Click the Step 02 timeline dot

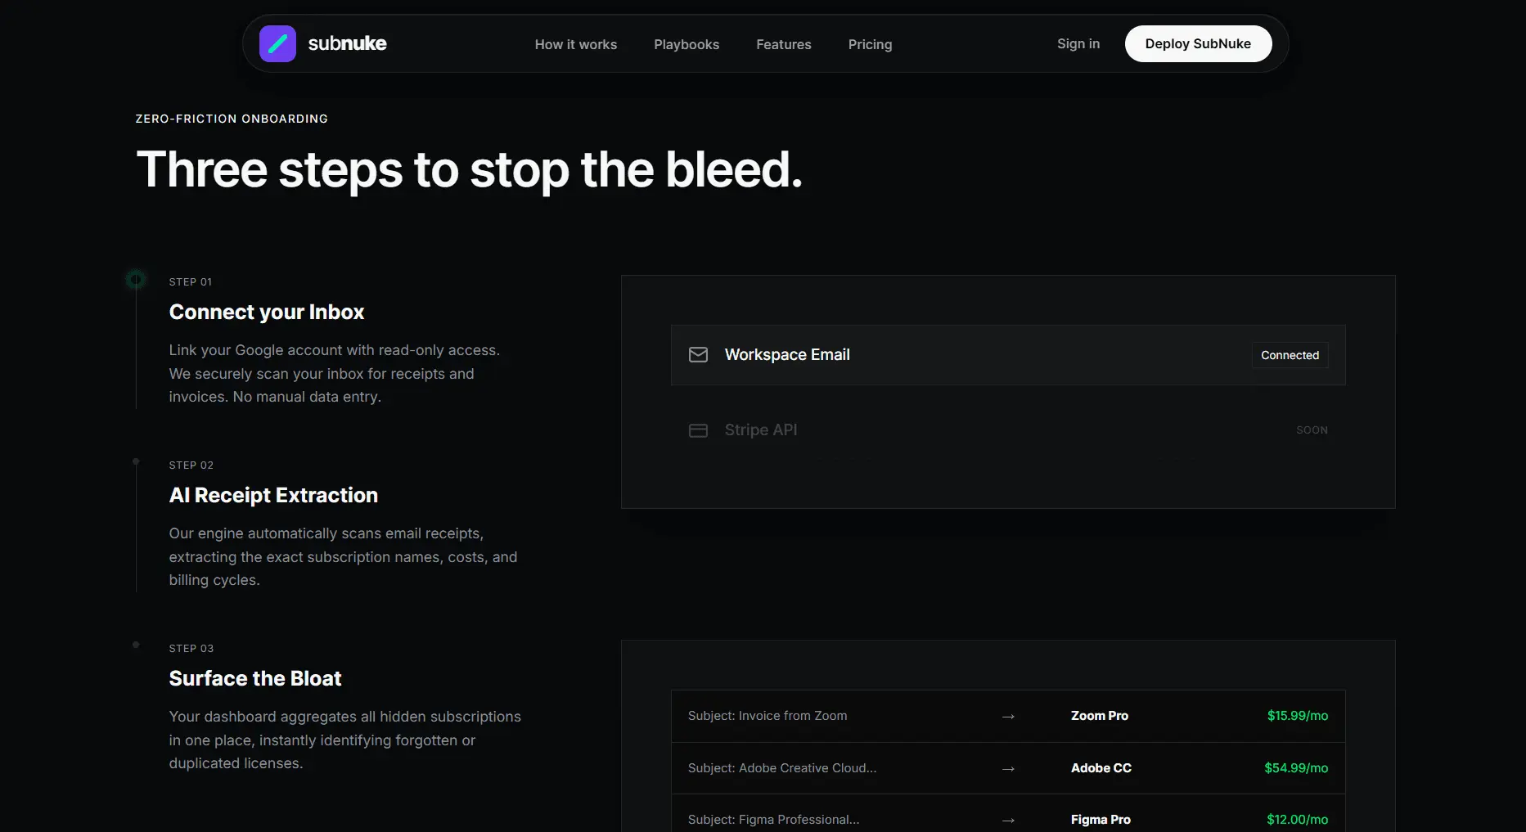coord(136,461)
